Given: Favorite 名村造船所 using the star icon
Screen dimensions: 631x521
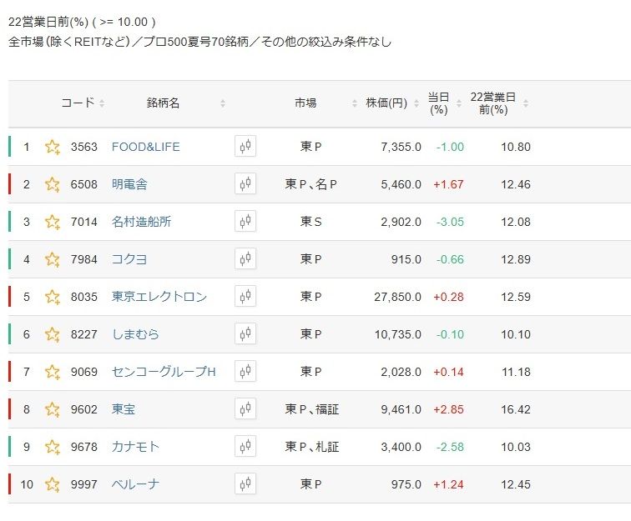Looking at the screenshot, I should point(53,222).
